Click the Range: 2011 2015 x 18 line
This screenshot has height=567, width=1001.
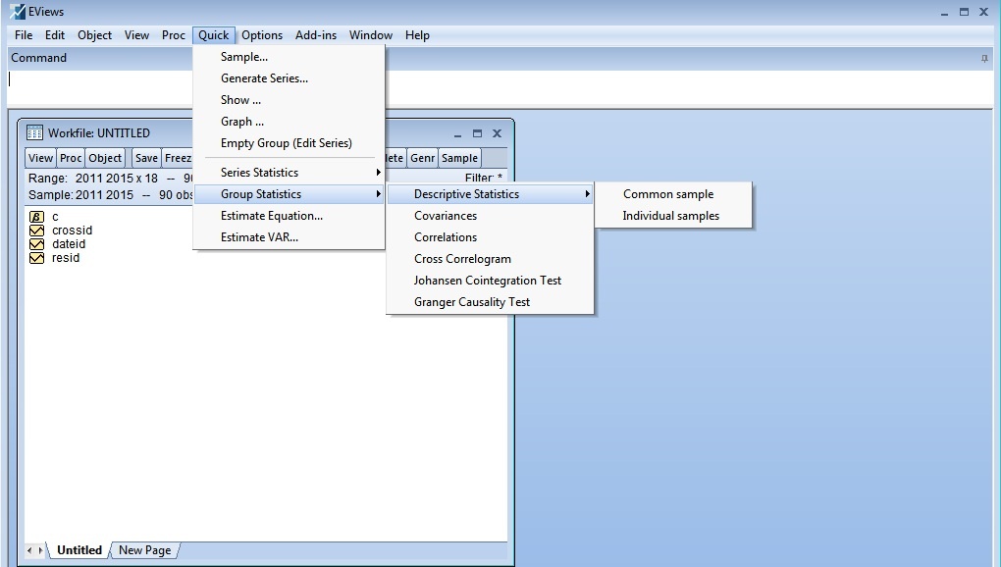(x=110, y=179)
